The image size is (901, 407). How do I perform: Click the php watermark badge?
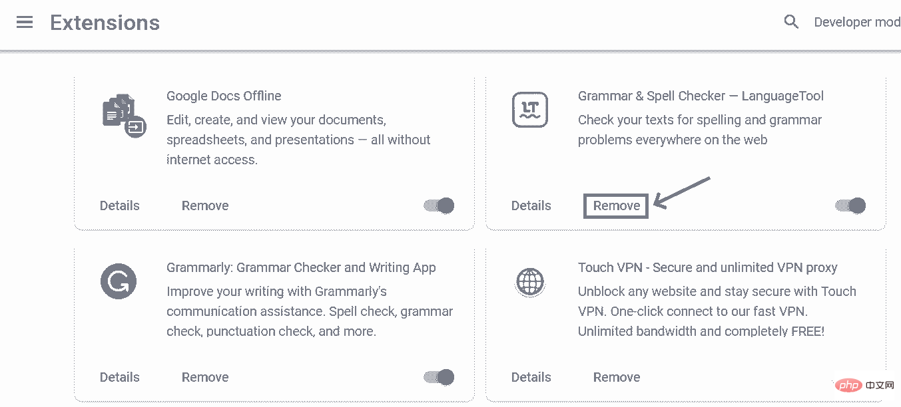pyautogui.click(x=849, y=386)
